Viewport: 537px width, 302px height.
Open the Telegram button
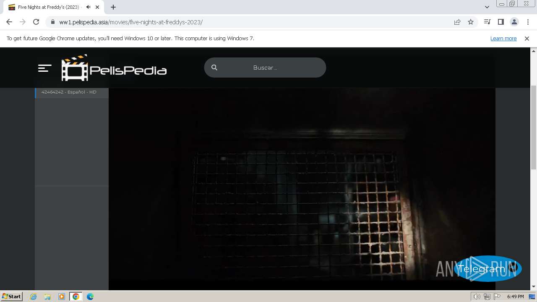(487, 268)
